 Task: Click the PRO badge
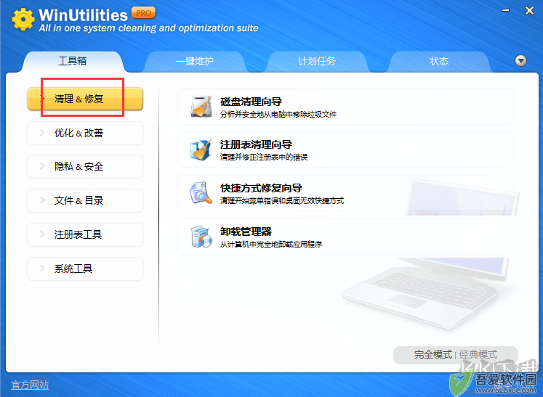[143, 13]
